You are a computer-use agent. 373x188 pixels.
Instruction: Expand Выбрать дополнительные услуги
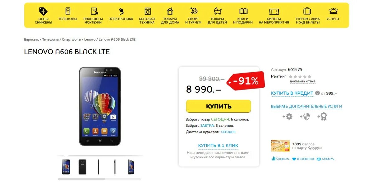[306, 106]
